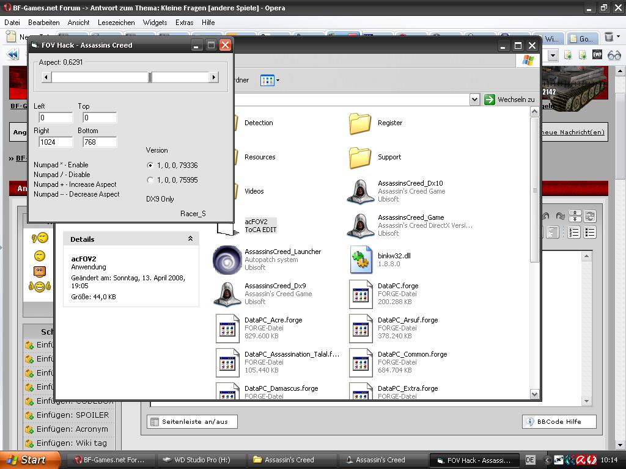Viewport: 626px width, 469px height.
Task: Select the DataPC_Acre.forge file icon
Action: 227,328
